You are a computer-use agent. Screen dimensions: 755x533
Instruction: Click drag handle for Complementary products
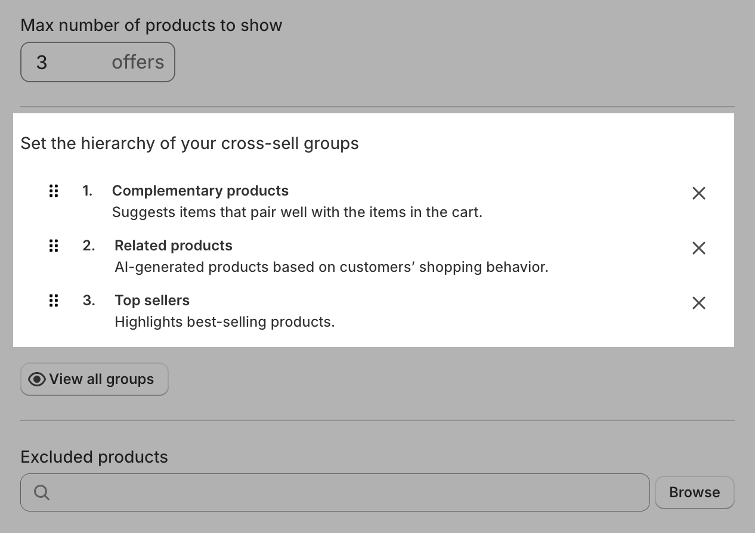point(54,191)
